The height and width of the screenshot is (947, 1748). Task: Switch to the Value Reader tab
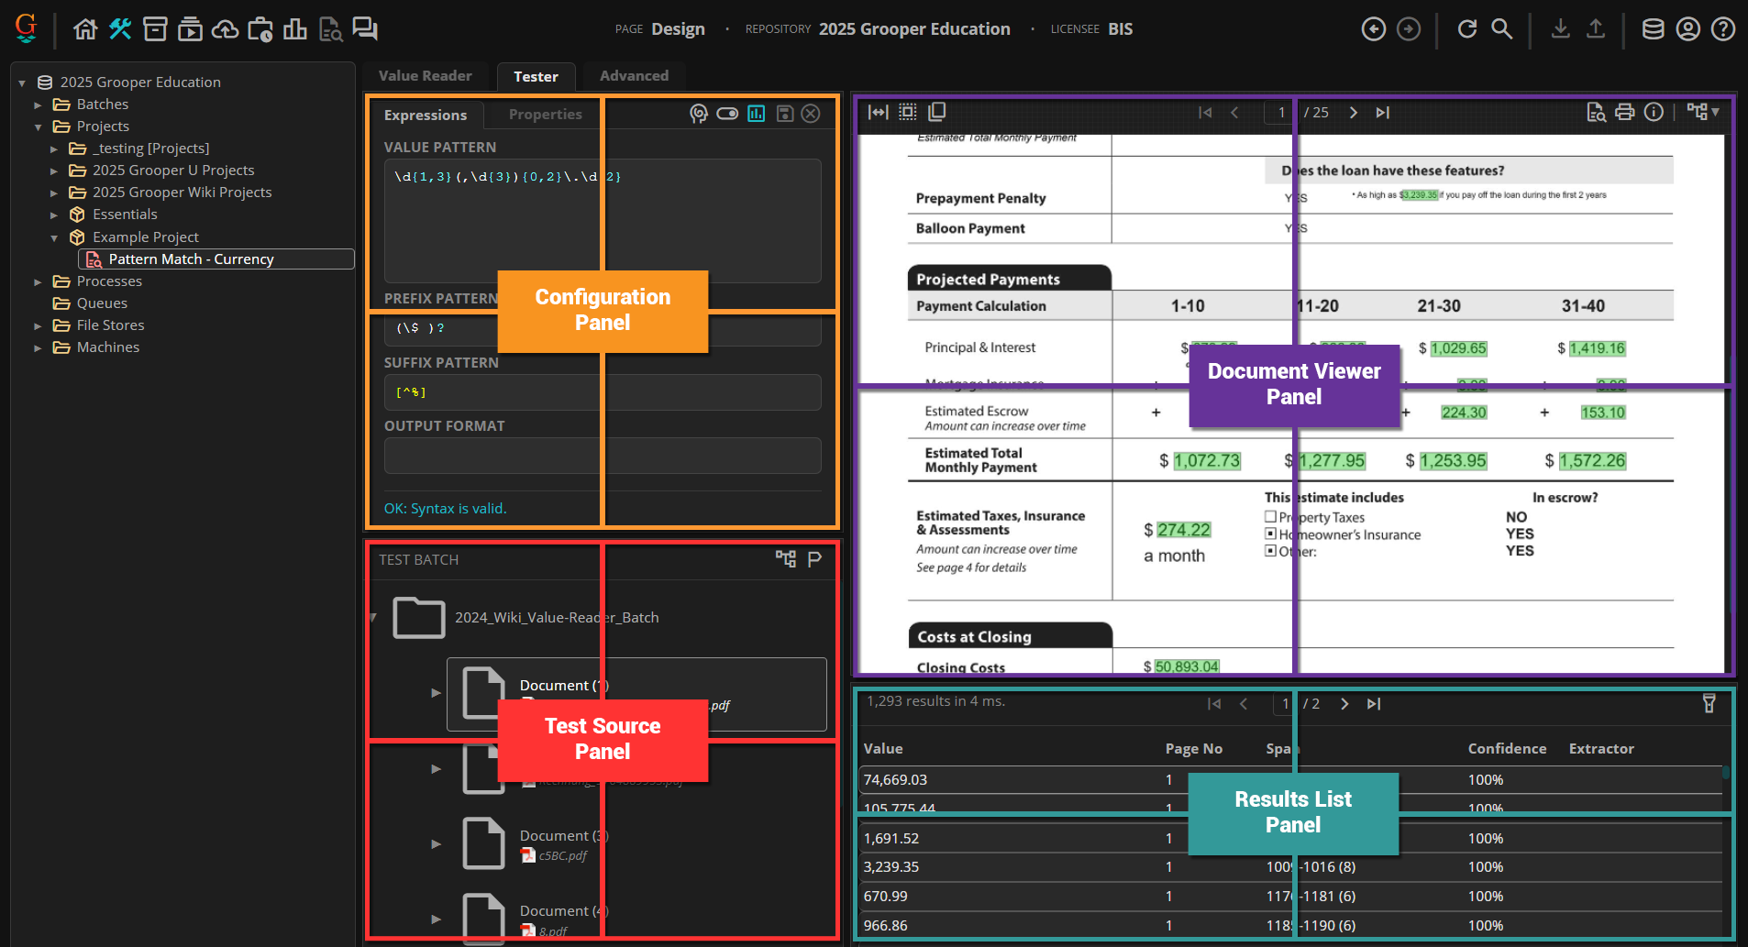point(425,76)
